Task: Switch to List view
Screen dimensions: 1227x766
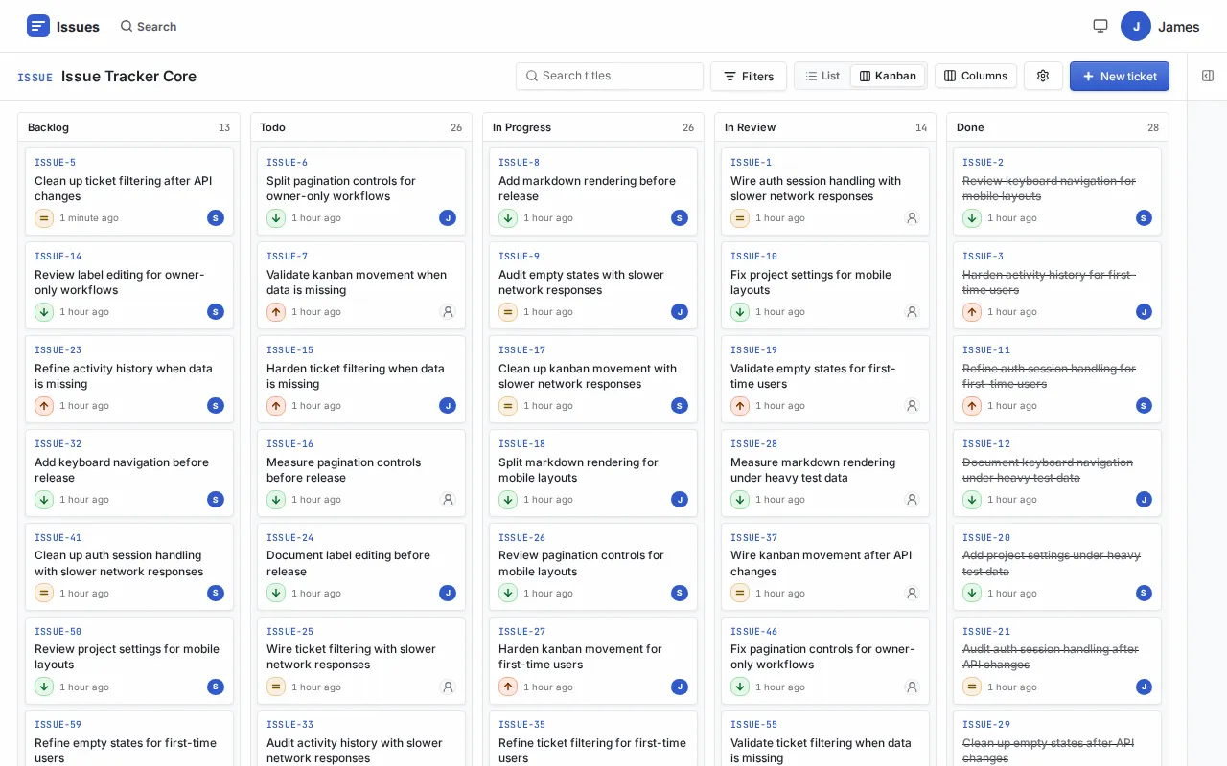Action: [x=822, y=76]
